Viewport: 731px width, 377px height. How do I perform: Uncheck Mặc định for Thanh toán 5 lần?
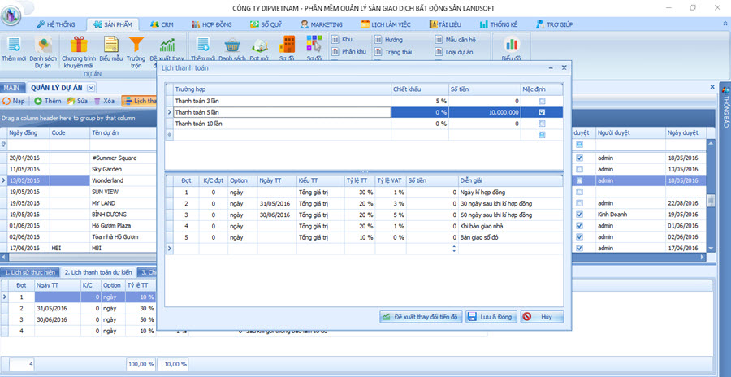pyautogui.click(x=542, y=112)
